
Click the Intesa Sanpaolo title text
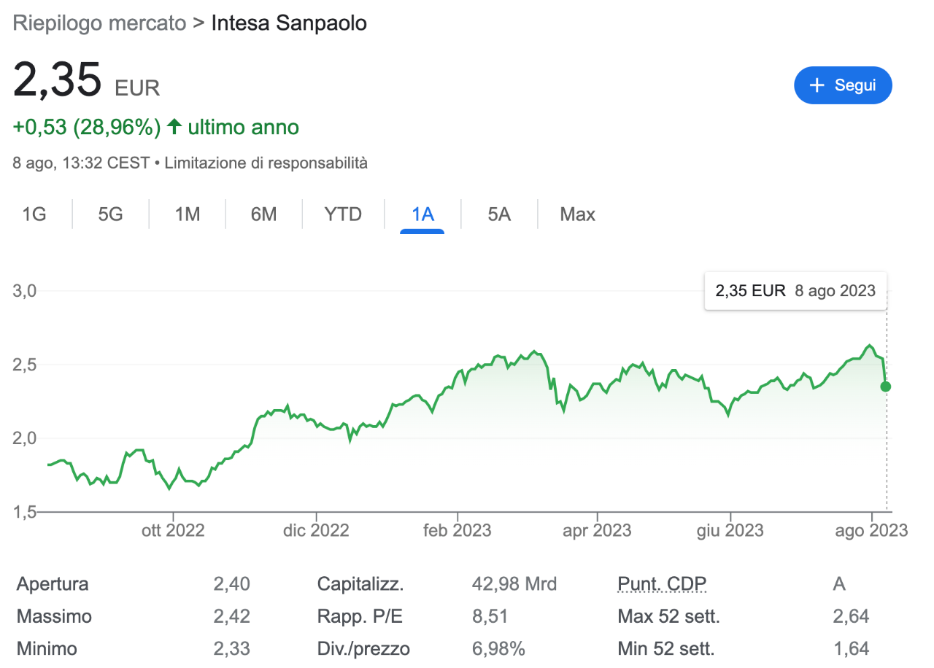pyautogui.click(x=289, y=23)
